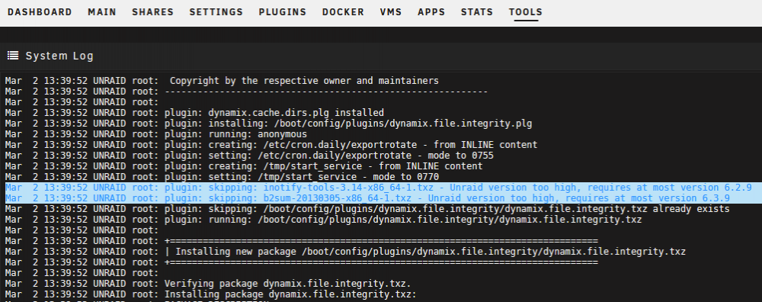This screenshot has height=302, width=762.
Task: View the Stats tab
Action: 477,12
